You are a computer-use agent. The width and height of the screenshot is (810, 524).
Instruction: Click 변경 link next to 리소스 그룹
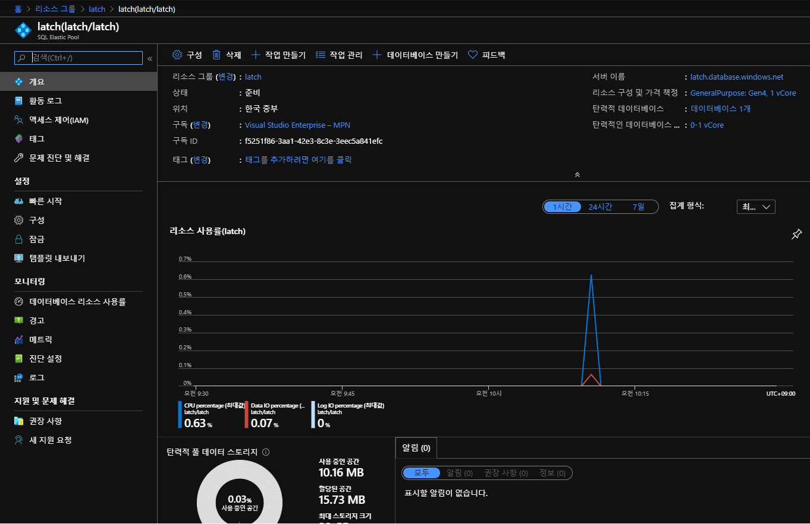(226, 77)
